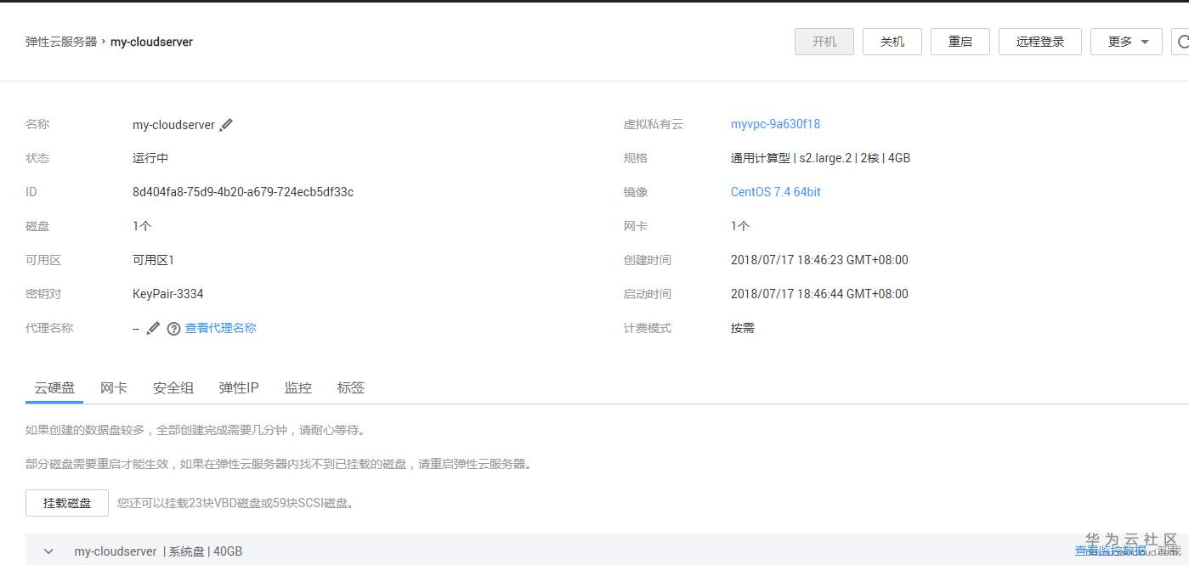Open remote login with 远程登录
Image resolution: width=1189 pixels, height=565 pixels.
point(1039,41)
